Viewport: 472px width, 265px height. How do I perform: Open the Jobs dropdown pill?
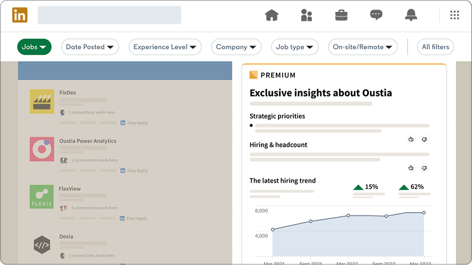click(x=34, y=47)
